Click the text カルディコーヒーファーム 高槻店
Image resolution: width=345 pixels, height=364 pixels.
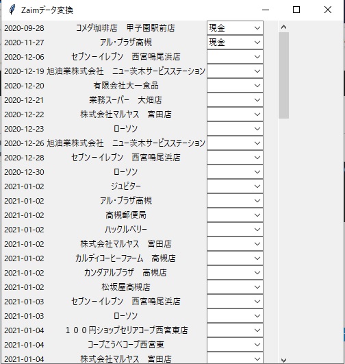[125, 258]
